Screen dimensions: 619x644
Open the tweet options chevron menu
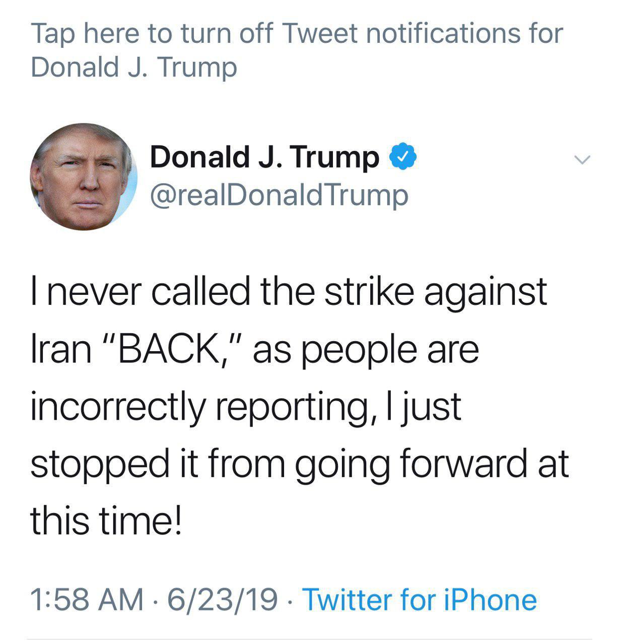tap(582, 160)
